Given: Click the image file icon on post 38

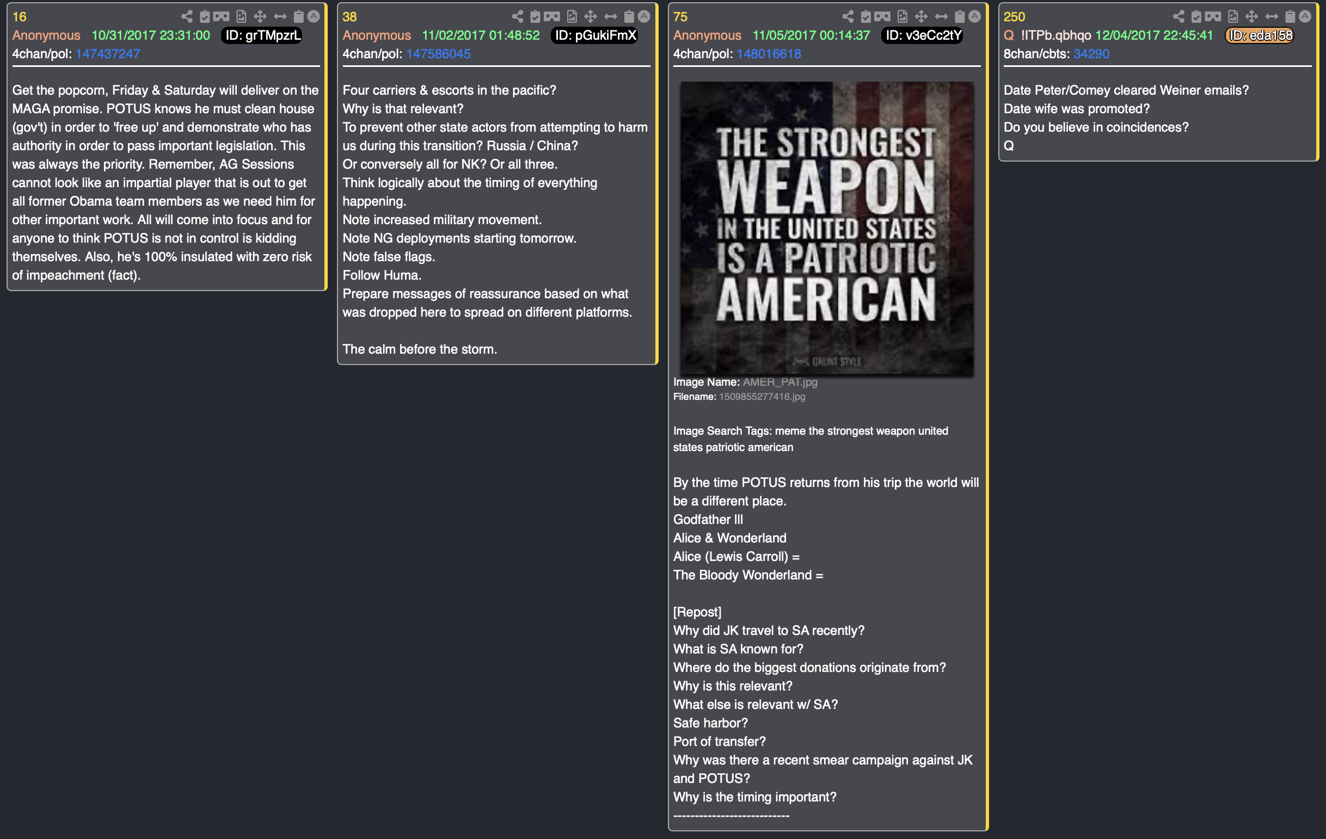Looking at the screenshot, I should [x=572, y=16].
